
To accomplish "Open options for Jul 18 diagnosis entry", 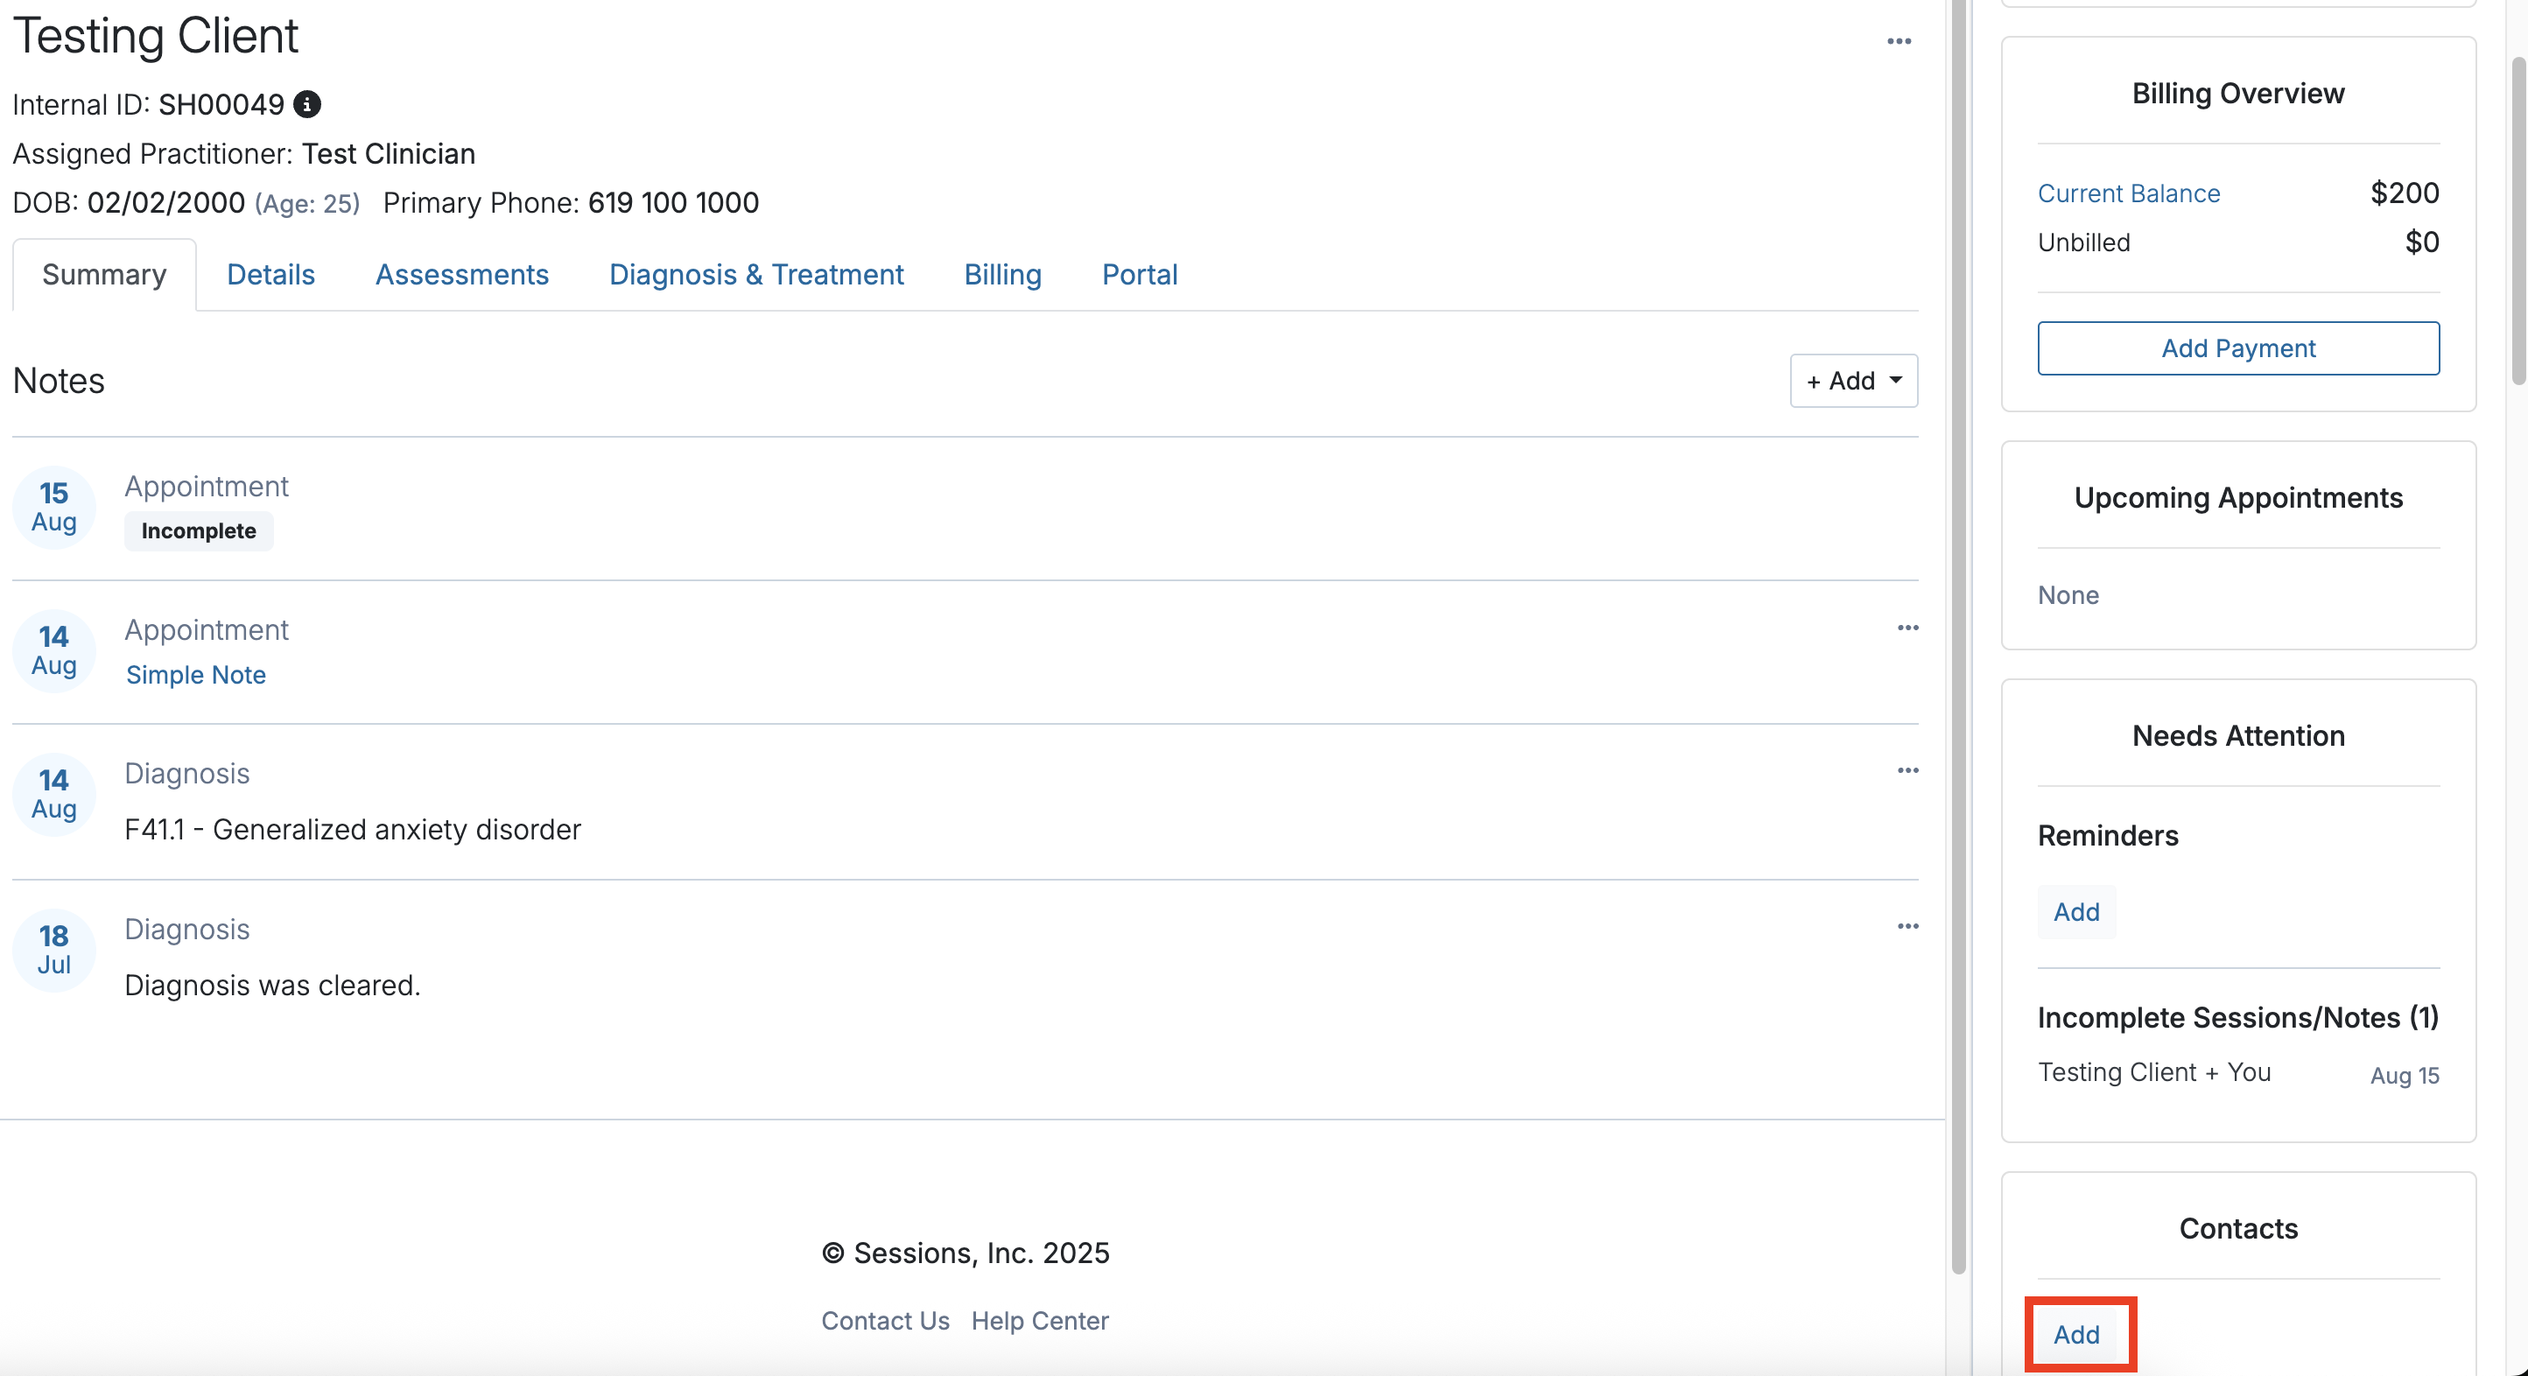I will 1907,928.
